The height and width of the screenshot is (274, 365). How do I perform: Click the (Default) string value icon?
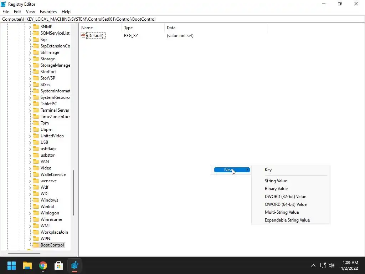pos(83,35)
